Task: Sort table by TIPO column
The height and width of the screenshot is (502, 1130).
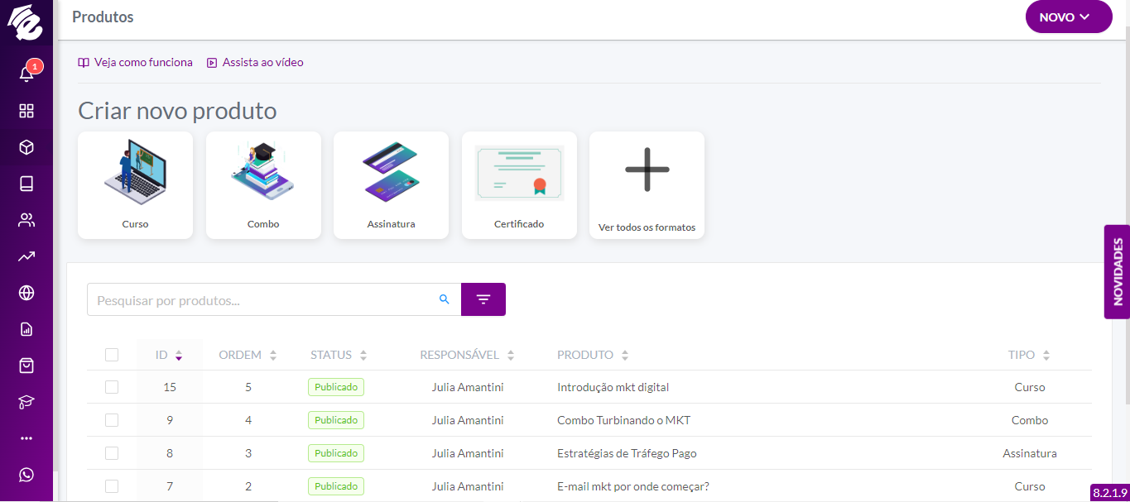Action: [x=1029, y=355]
